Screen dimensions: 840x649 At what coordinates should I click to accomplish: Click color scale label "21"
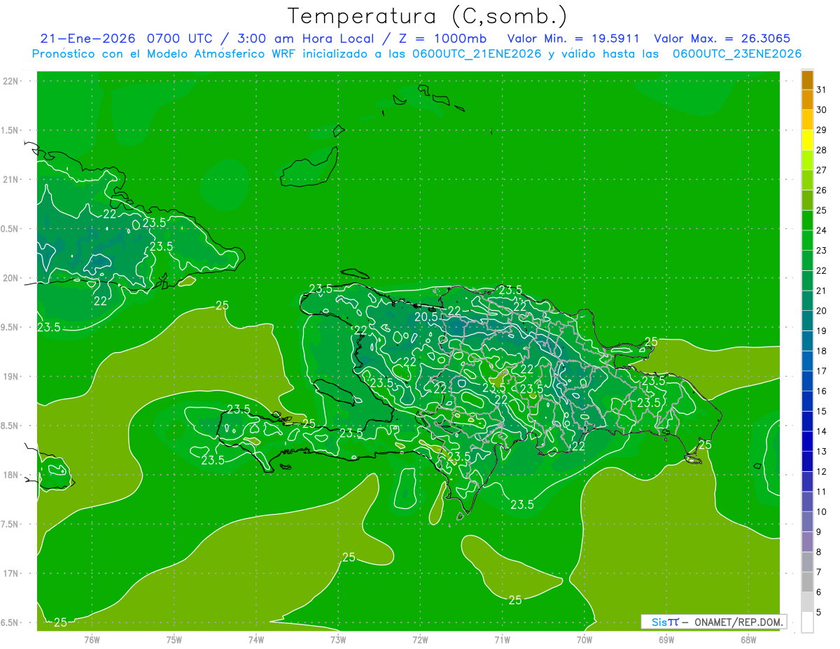(821, 291)
